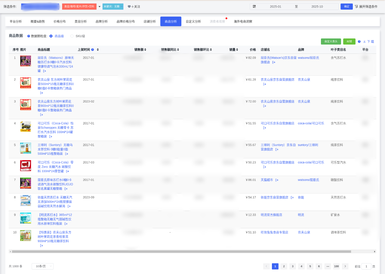Click the 展开筛选条件 filter icon
This screenshot has width=385, height=274.
356,7
